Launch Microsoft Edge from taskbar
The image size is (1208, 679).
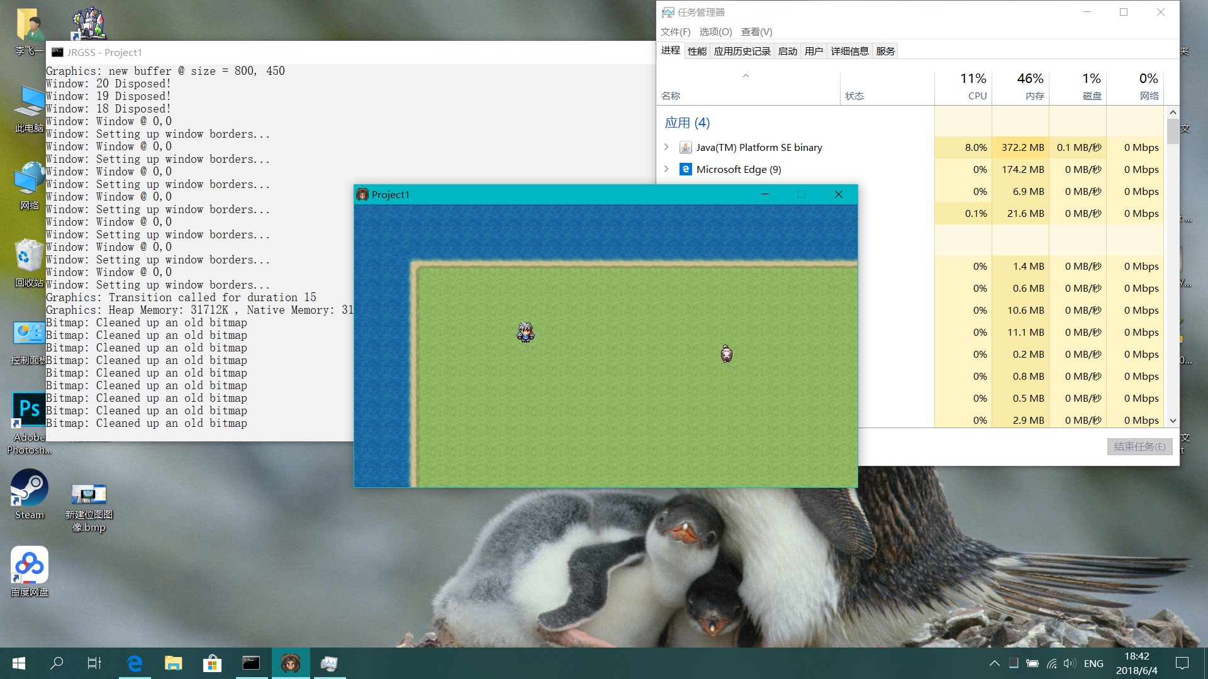(135, 663)
